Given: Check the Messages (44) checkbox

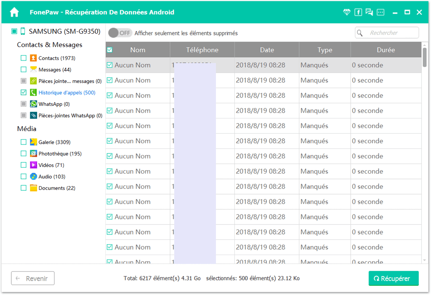Looking at the screenshot, I should coord(24,69).
